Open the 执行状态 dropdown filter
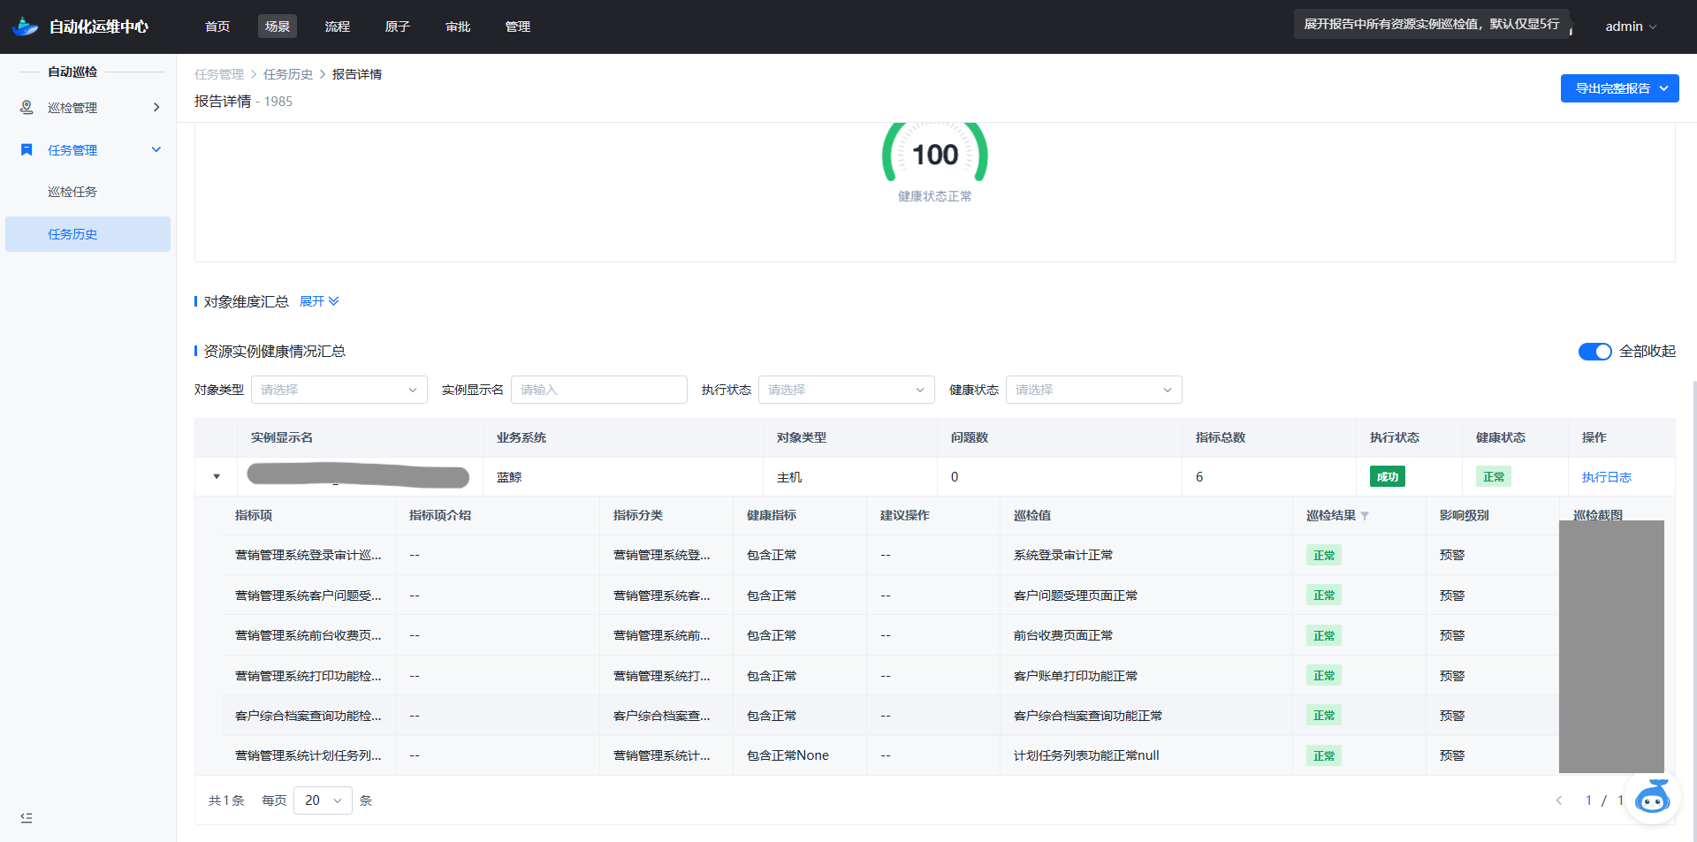Viewport: 1697px width, 842px height. (846, 390)
